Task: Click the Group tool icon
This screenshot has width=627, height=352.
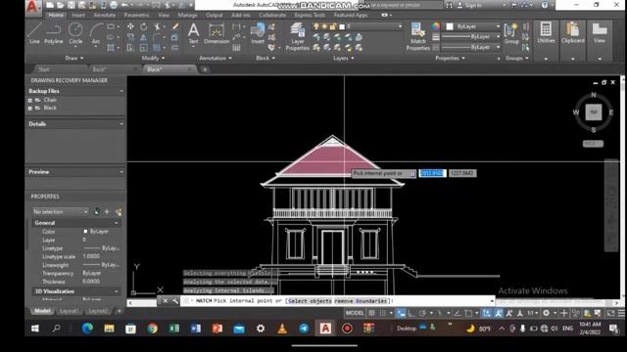Action: 511,33
